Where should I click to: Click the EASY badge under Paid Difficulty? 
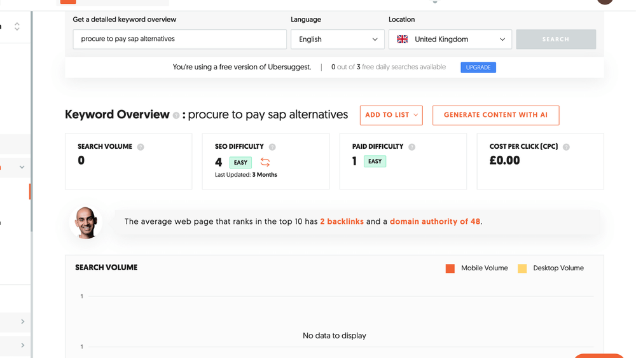[x=375, y=162]
